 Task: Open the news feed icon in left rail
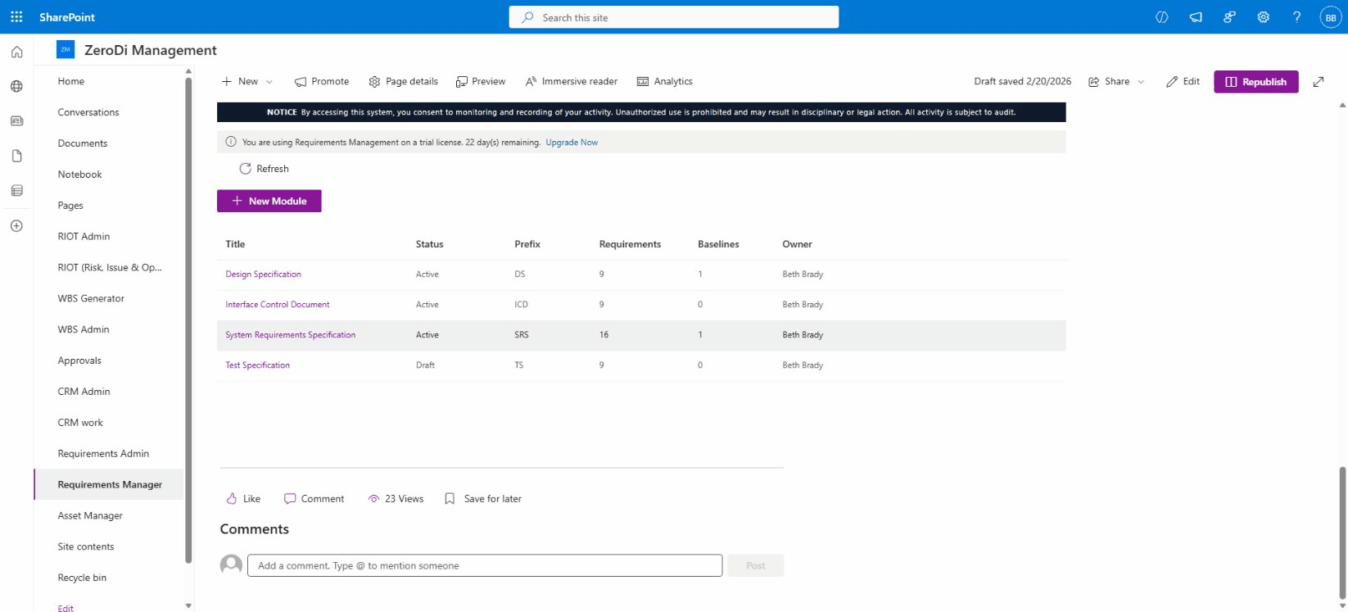[16, 121]
